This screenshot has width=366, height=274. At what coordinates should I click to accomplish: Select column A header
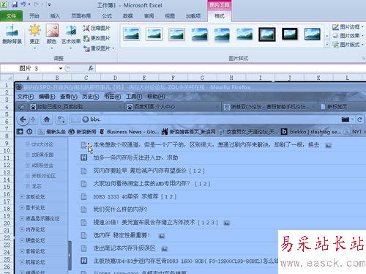coord(28,78)
